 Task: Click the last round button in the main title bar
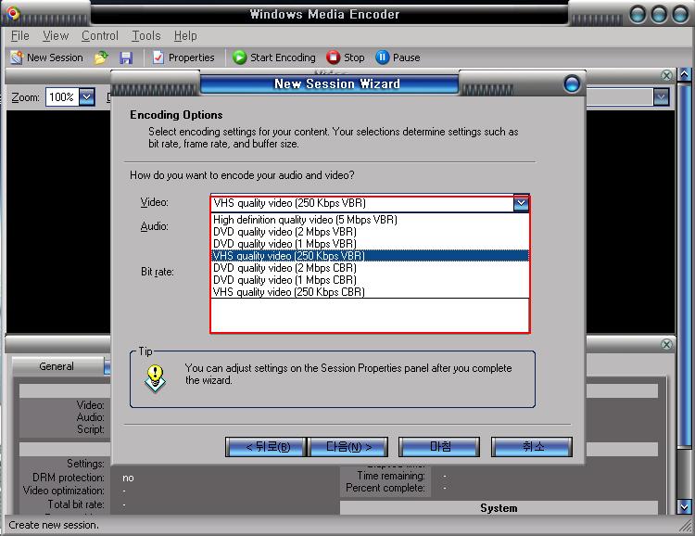click(x=680, y=14)
